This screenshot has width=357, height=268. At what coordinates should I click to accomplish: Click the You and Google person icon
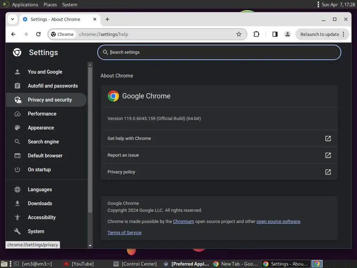point(17,72)
